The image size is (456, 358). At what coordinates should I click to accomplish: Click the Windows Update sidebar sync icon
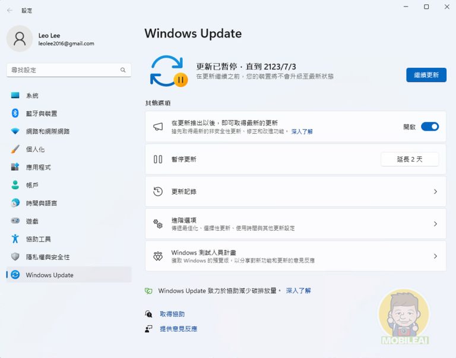(x=15, y=275)
